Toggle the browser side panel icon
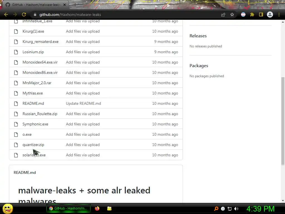The width and height of the screenshot is (285, 214). pos(261,14)
